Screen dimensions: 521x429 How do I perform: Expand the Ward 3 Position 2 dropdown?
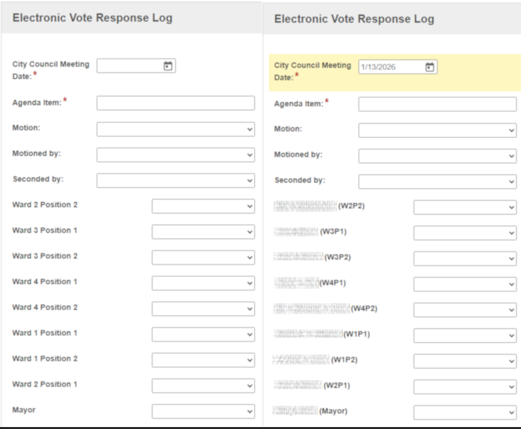point(203,257)
